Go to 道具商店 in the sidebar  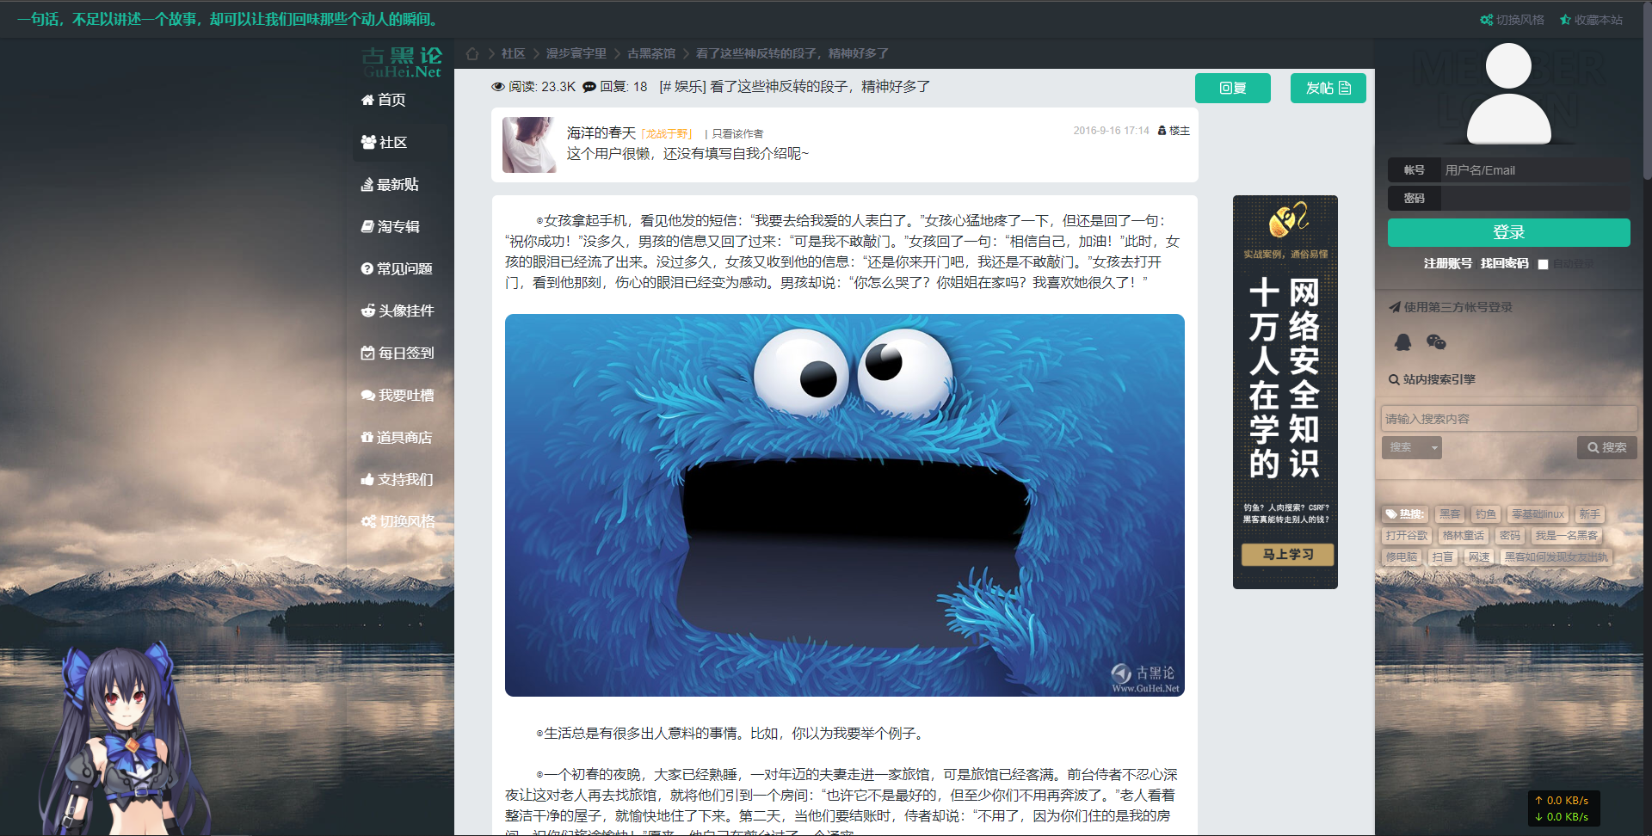[398, 437]
